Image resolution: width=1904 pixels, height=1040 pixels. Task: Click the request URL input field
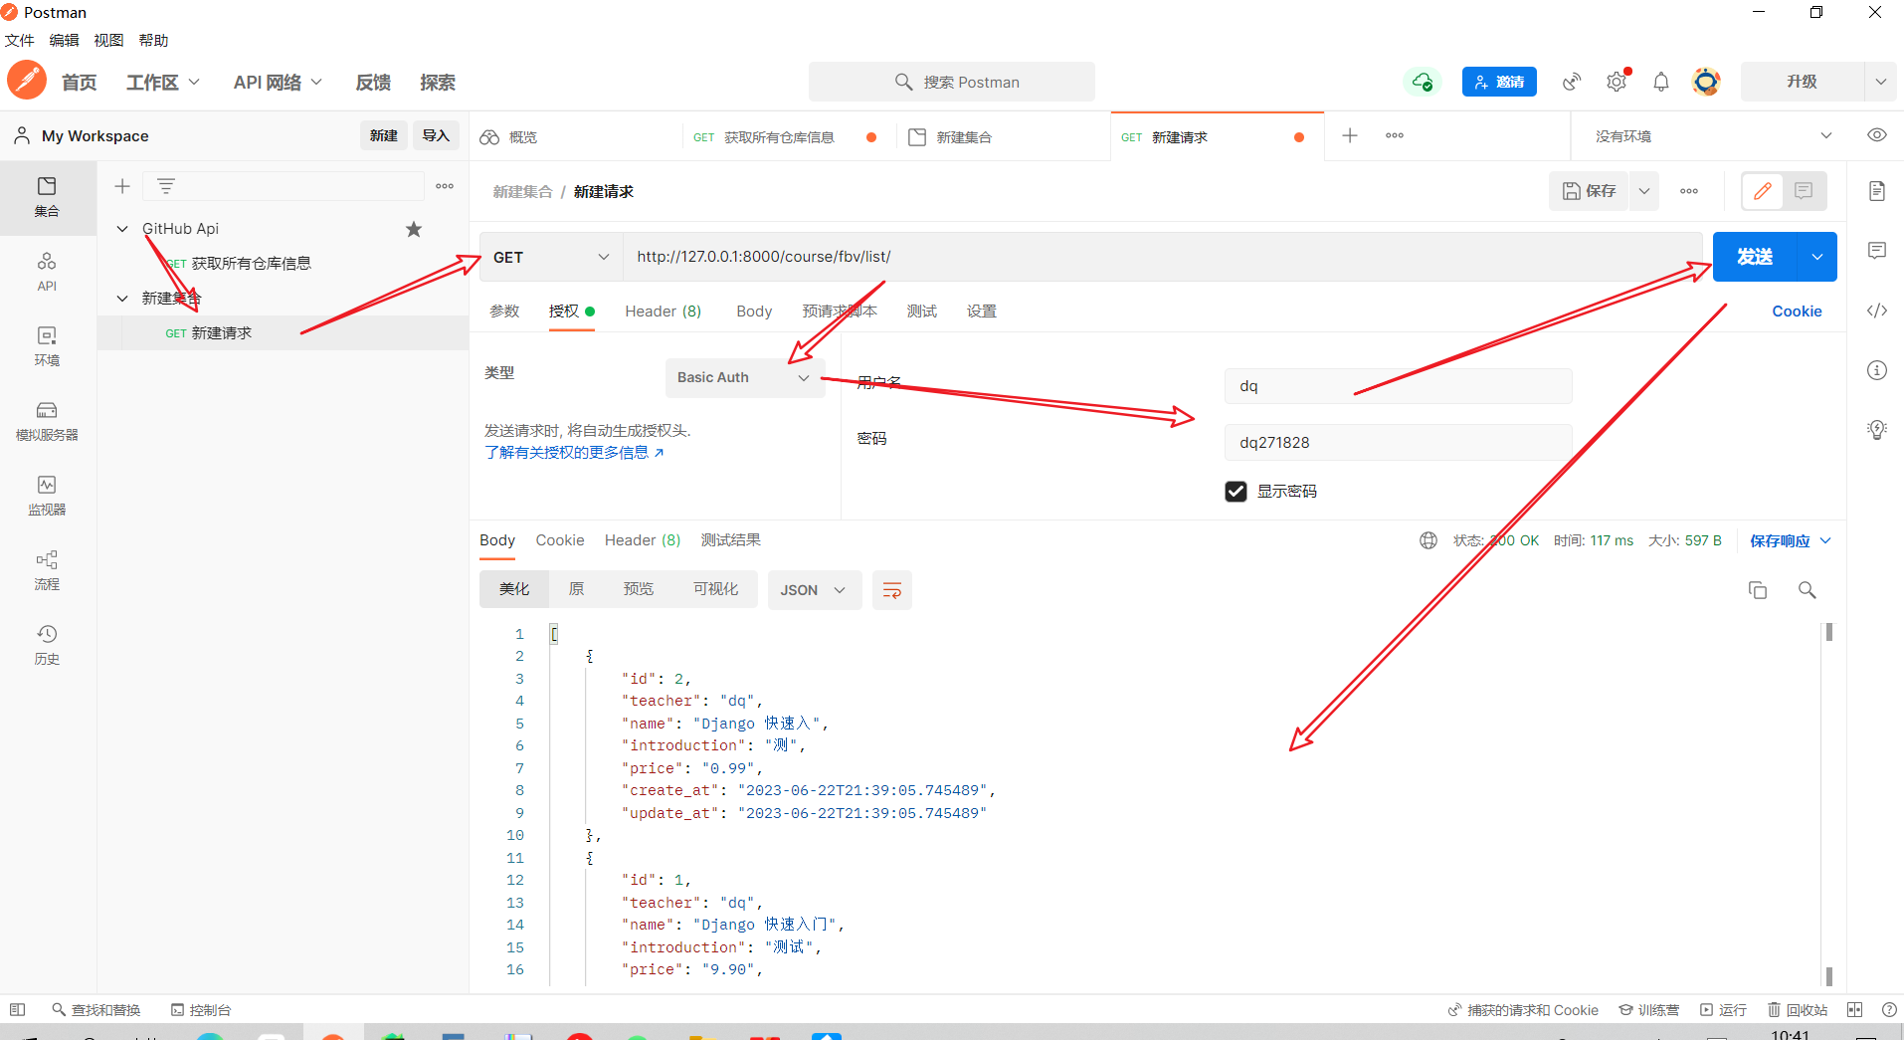point(1162,257)
